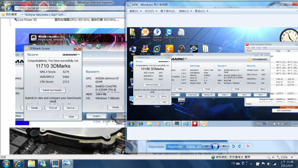
Task: Click the taskbar clock showing 11:48
Action: 287,164
